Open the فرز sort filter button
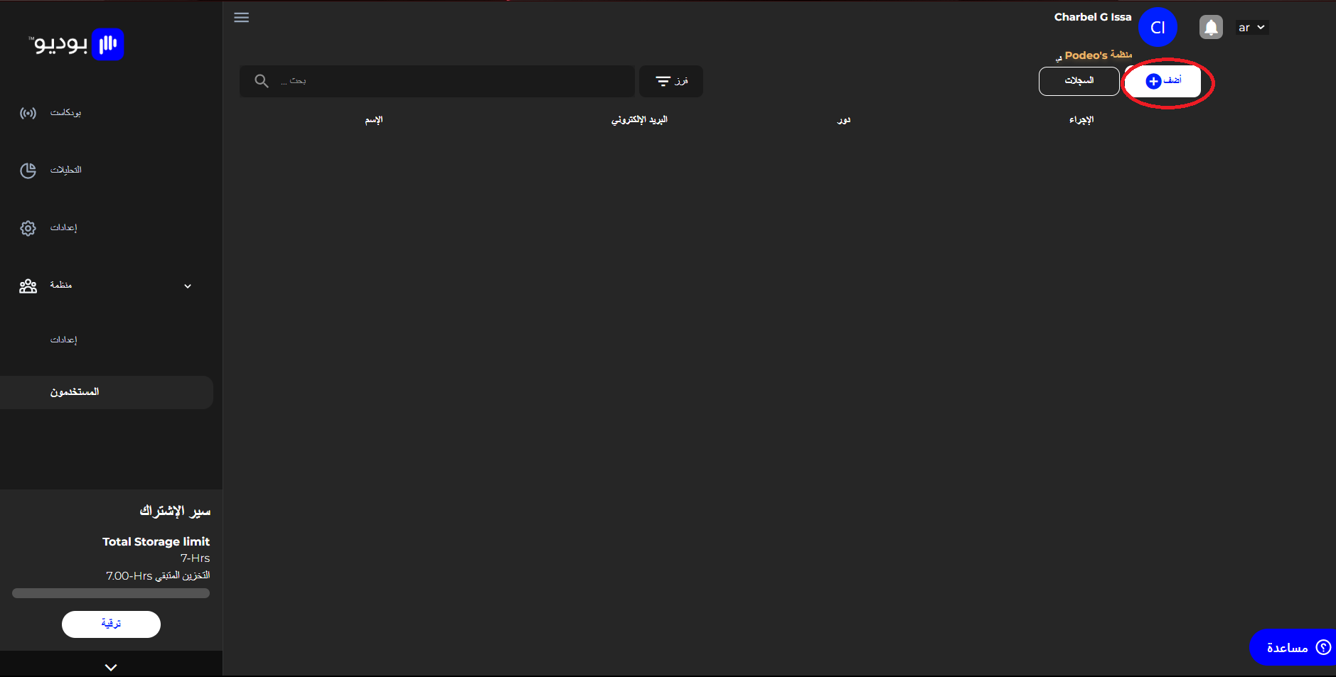Screen dimensions: 1336x677 point(671,81)
